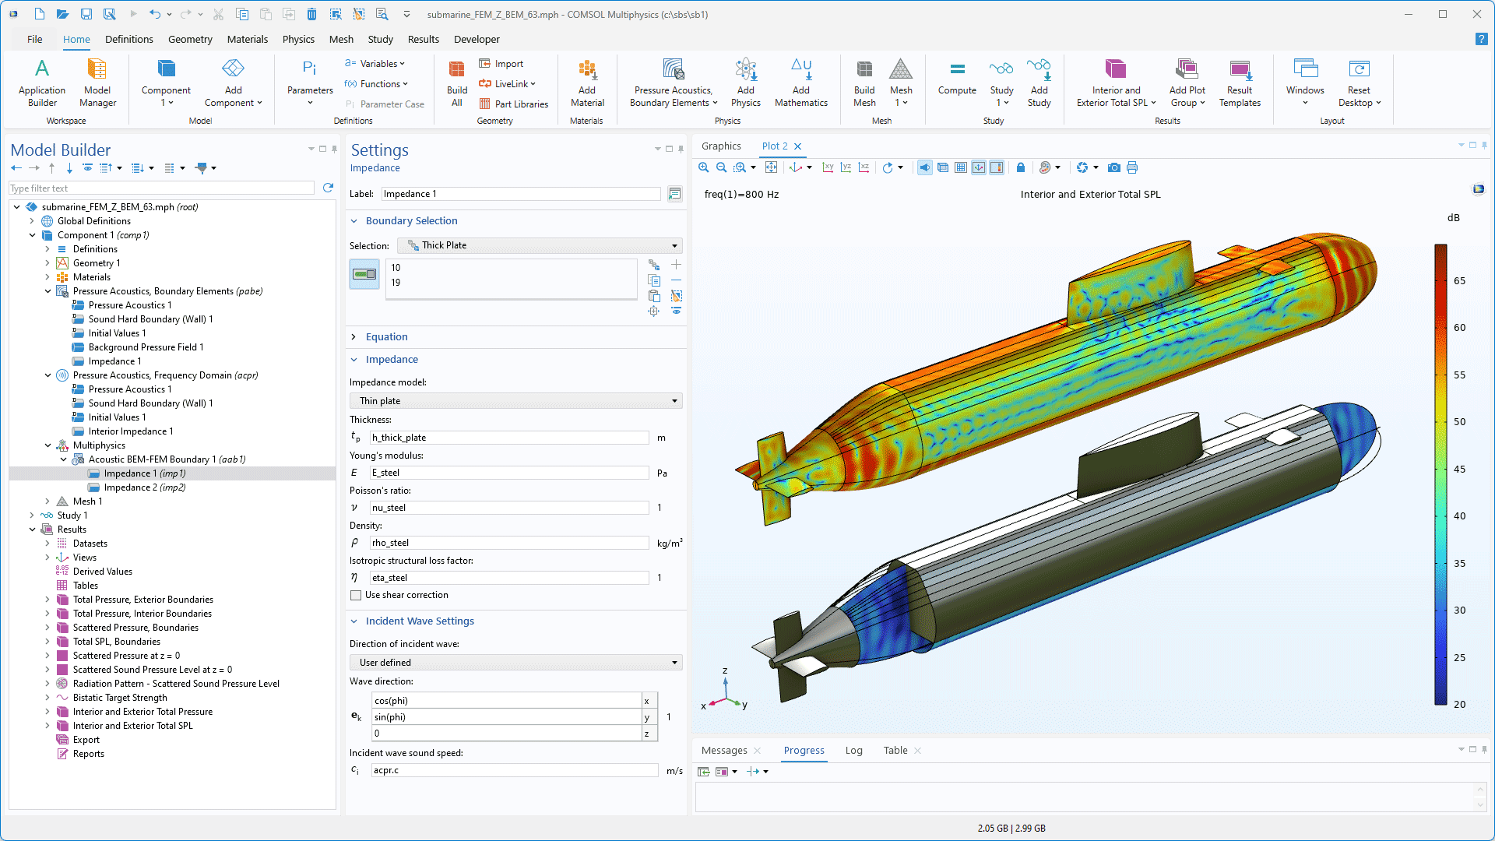Open the File menu

click(34, 39)
